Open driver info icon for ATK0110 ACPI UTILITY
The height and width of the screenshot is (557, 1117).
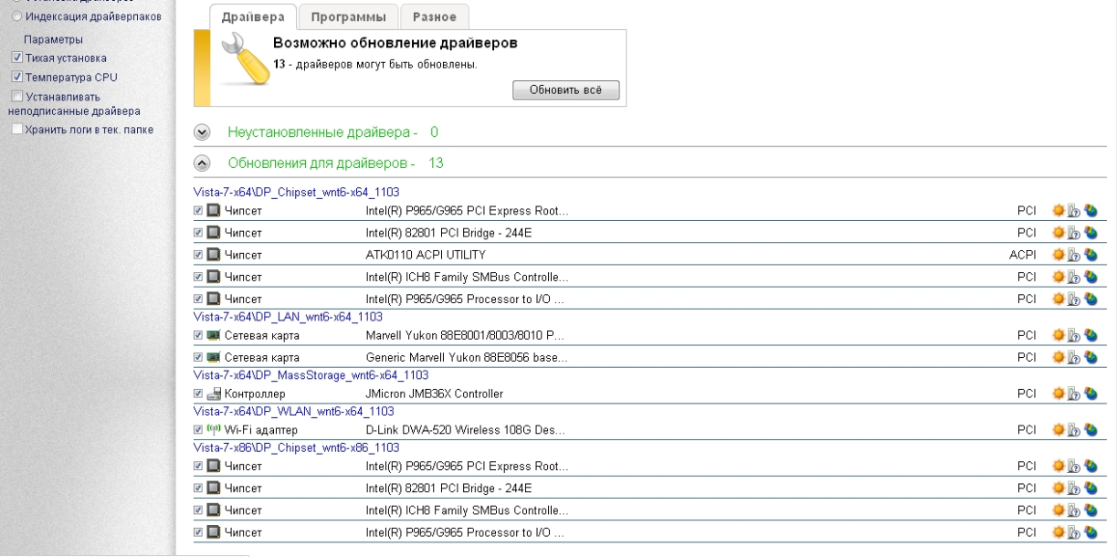(x=1074, y=255)
